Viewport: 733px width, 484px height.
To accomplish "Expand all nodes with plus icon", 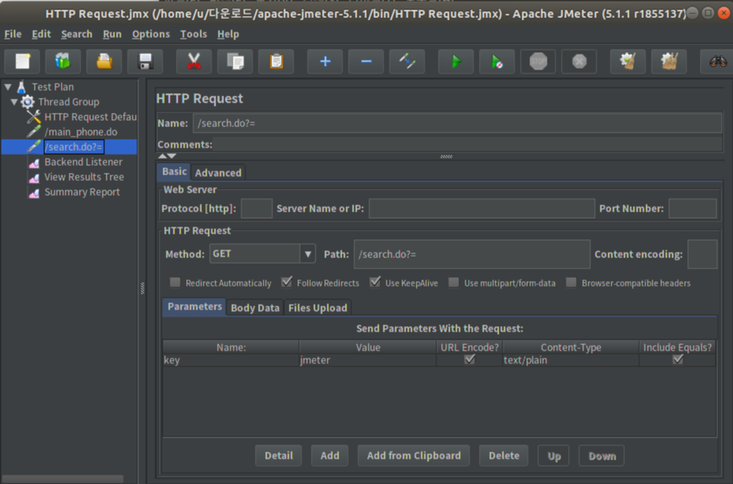I will [x=325, y=62].
